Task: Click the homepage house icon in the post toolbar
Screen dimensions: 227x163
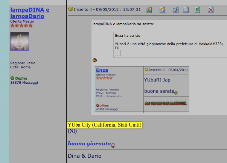Action: pos(162,10)
